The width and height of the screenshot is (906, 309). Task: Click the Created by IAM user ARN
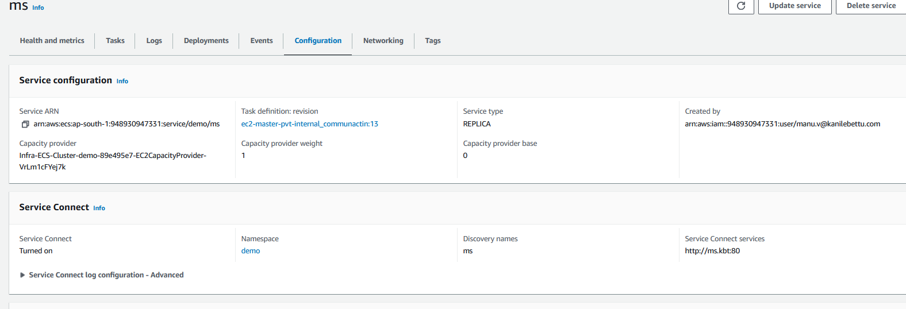click(782, 124)
